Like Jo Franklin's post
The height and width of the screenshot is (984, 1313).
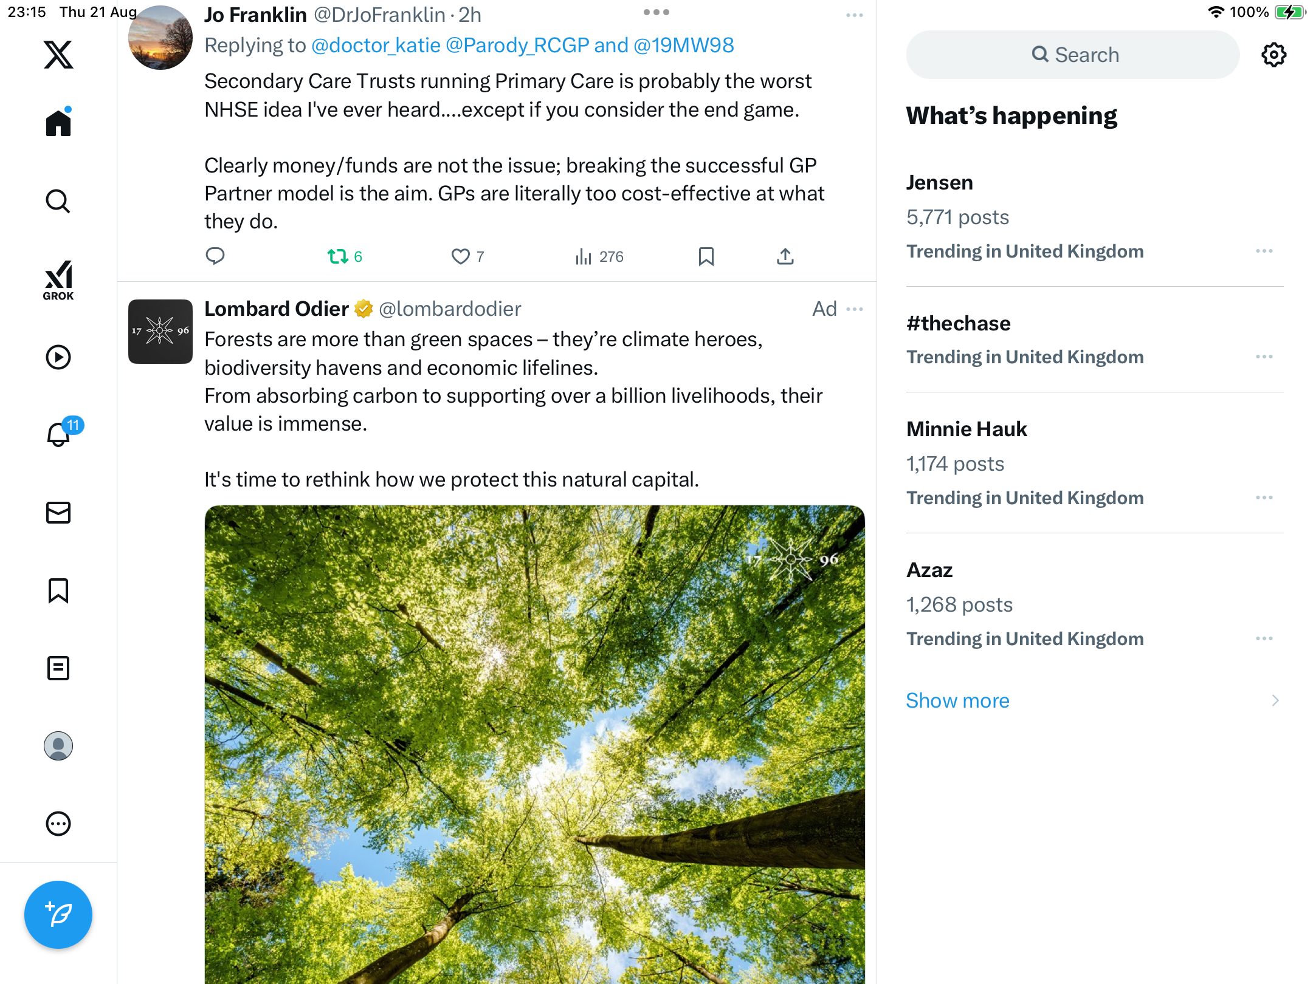tap(460, 256)
